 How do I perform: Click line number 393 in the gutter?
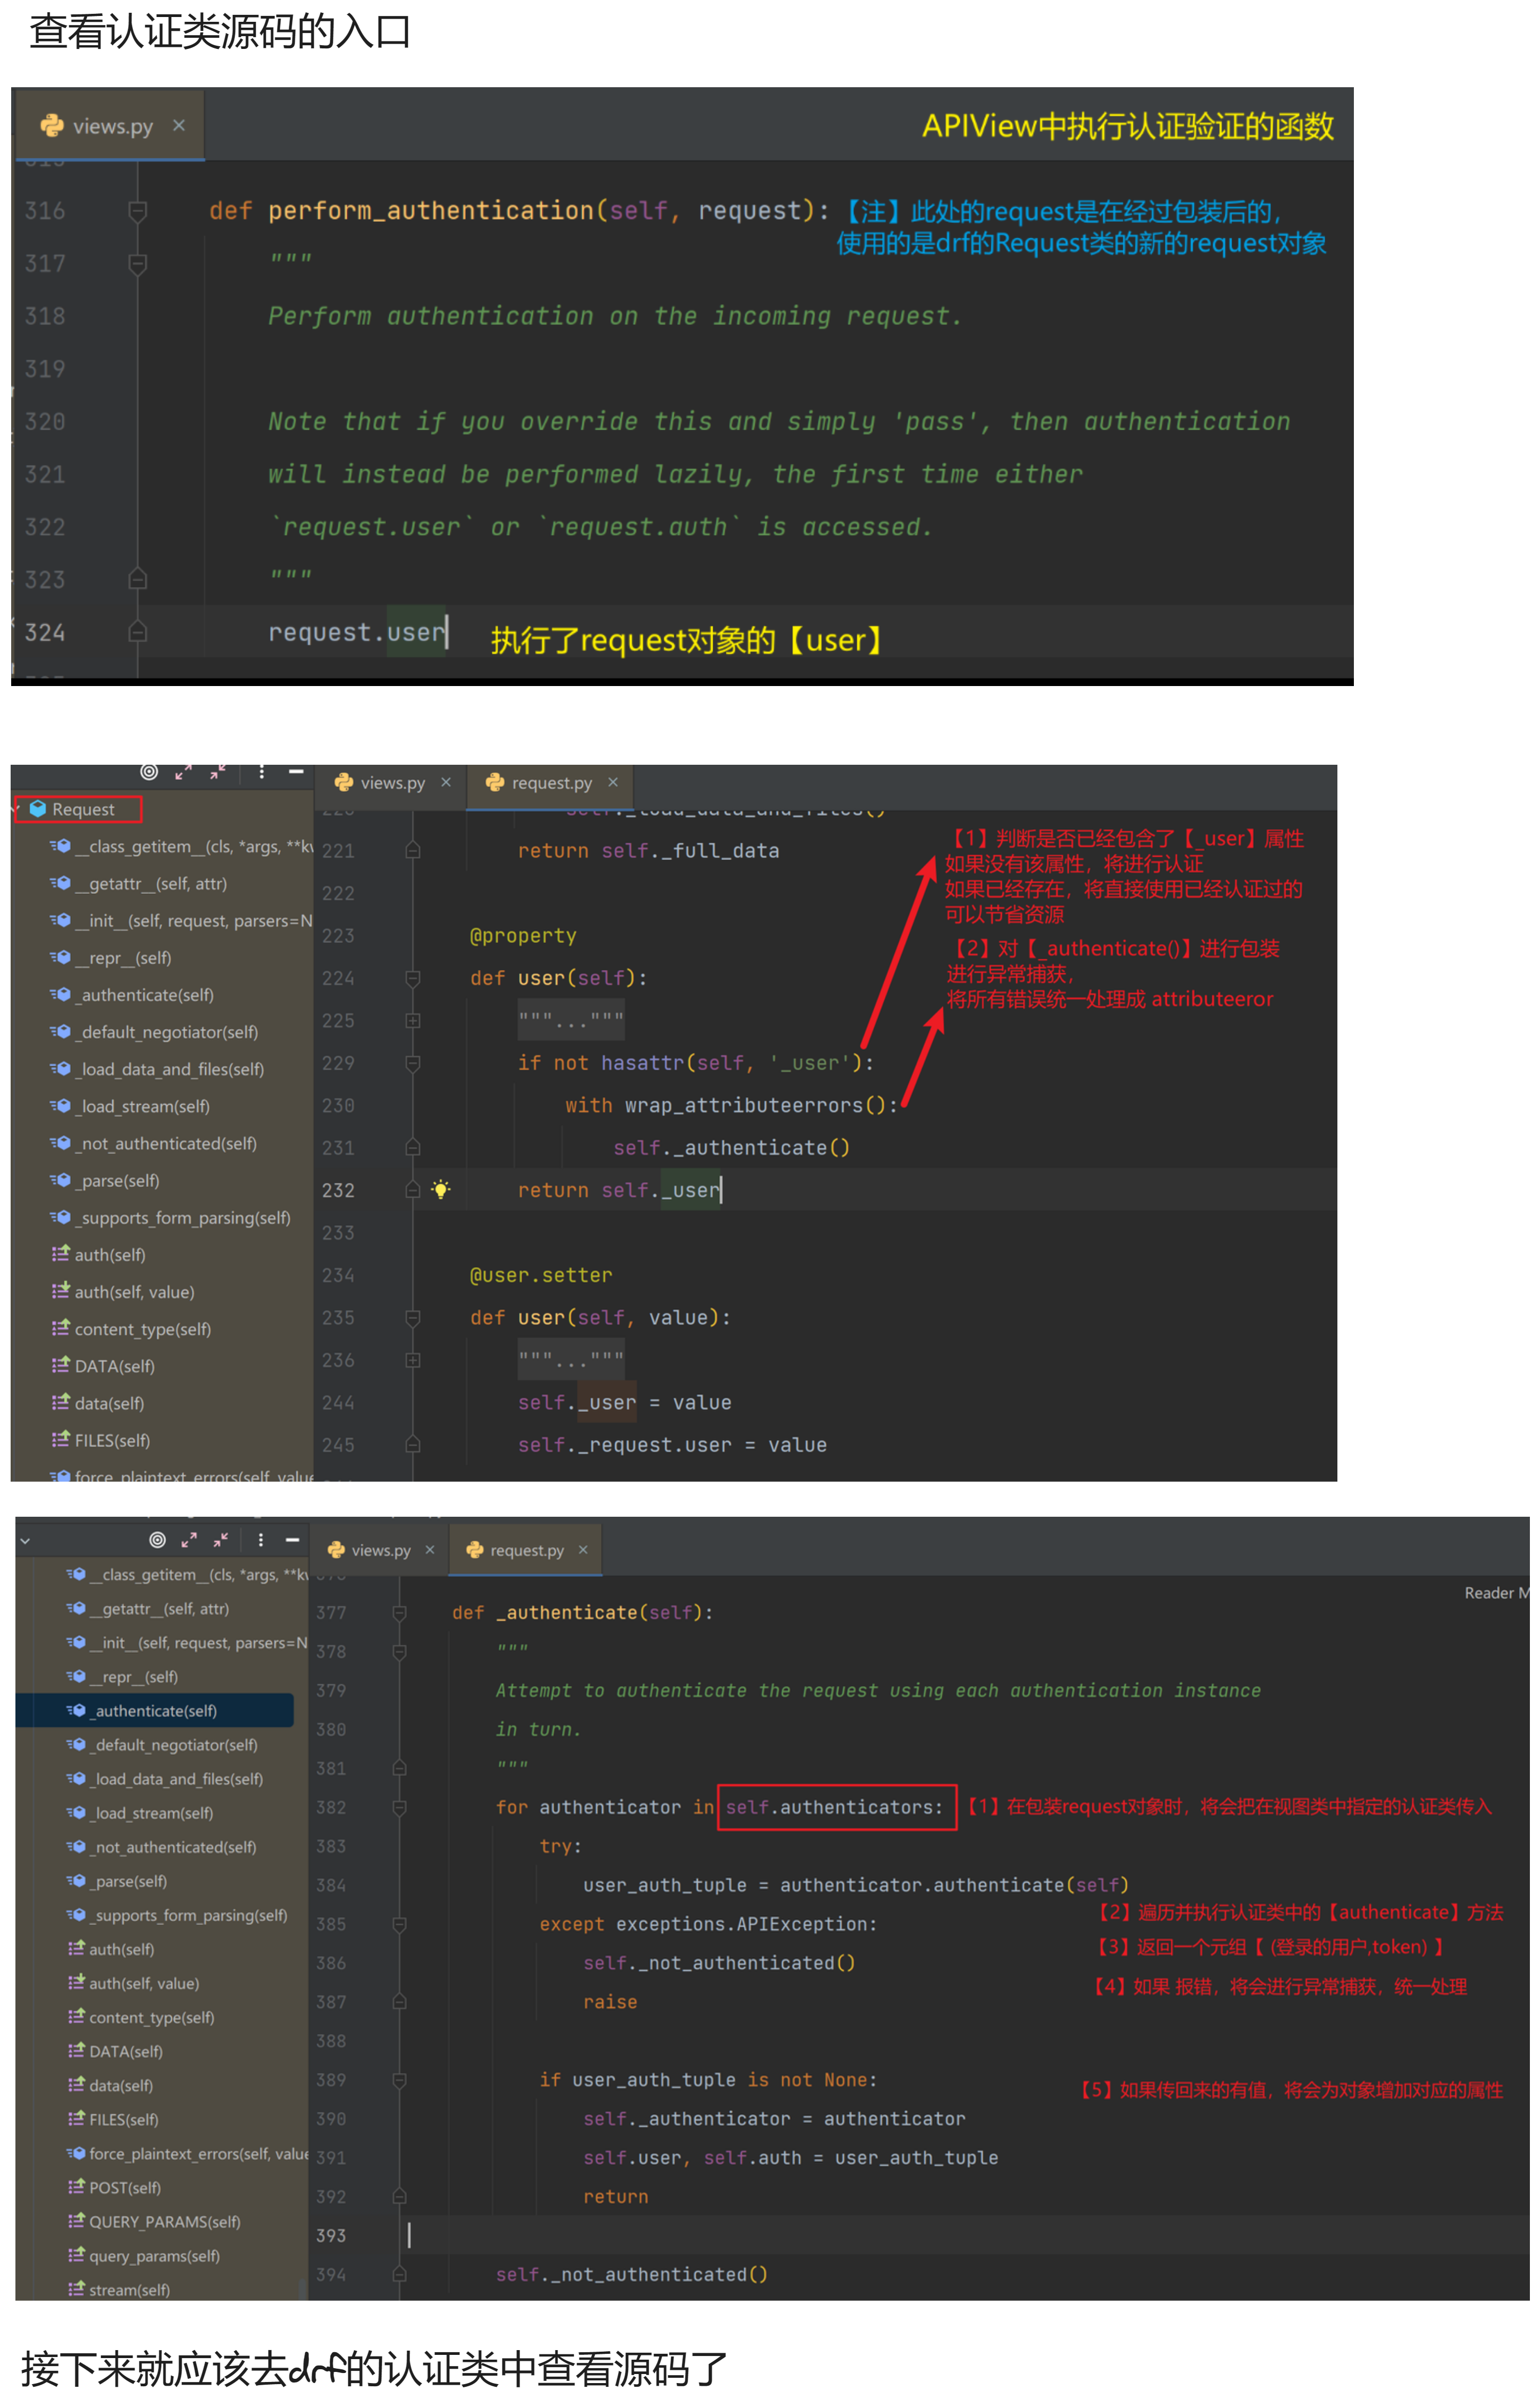tap(331, 2235)
